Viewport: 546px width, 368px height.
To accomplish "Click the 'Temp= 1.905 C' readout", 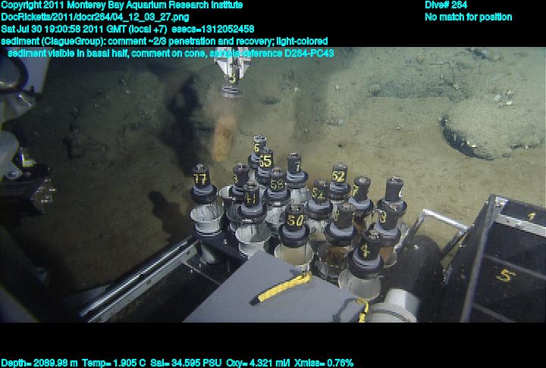I will point(114,363).
